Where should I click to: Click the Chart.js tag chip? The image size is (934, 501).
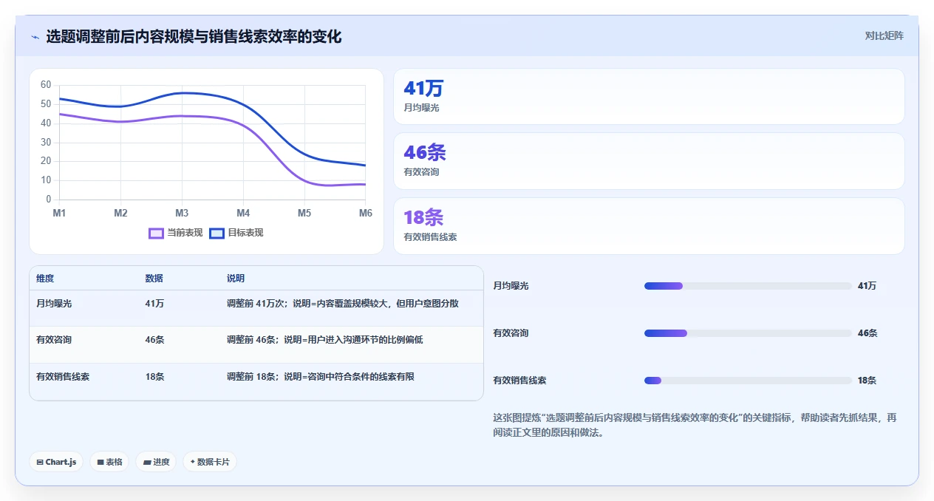pos(56,462)
